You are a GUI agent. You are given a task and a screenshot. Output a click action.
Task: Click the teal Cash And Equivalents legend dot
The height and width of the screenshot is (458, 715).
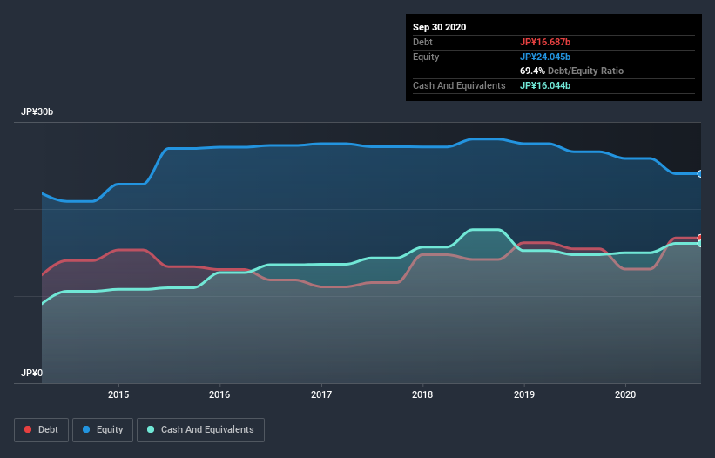point(151,429)
